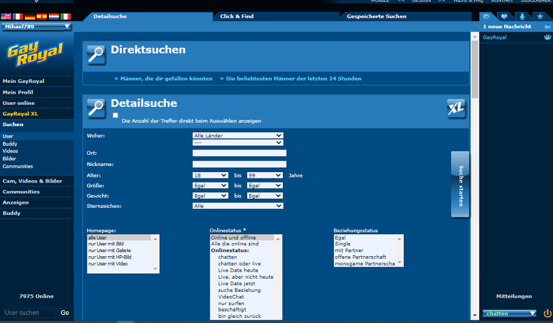Click the XL badge icon in Detailsuche
Screen dimensions: 553x323
coord(456,108)
